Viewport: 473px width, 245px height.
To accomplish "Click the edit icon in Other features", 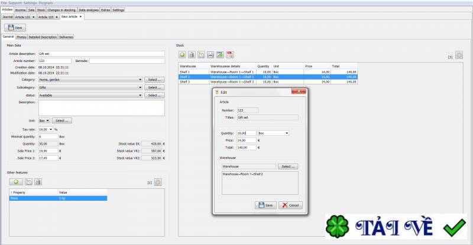I will 28,182.
